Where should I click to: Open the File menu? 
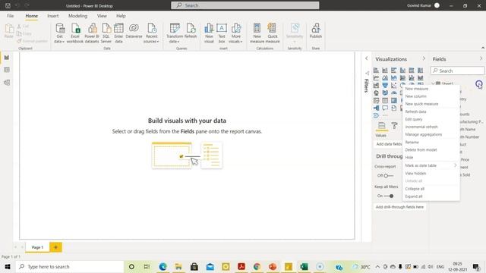pyautogui.click(x=10, y=16)
